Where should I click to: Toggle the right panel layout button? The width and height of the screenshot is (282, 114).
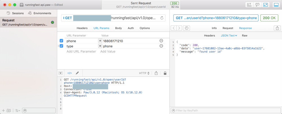[276, 5]
